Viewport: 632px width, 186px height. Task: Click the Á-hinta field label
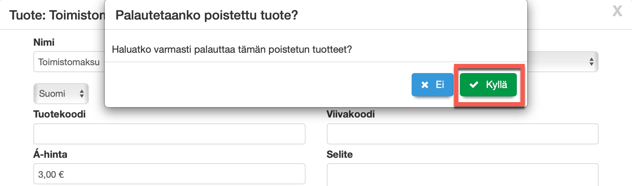50,155
